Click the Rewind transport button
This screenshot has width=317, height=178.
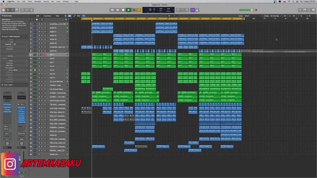click(x=112, y=10)
